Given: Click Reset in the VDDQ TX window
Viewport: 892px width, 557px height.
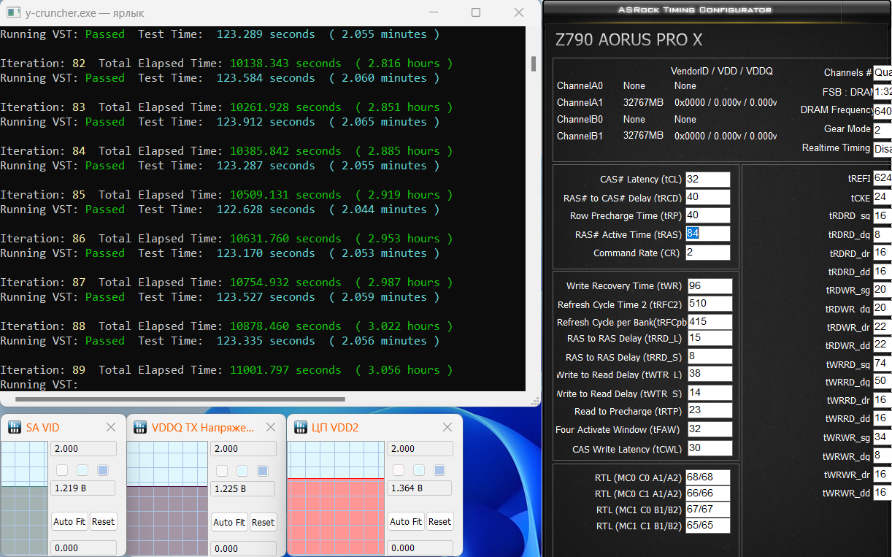Looking at the screenshot, I should pyautogui.click(x=263, y=522).
